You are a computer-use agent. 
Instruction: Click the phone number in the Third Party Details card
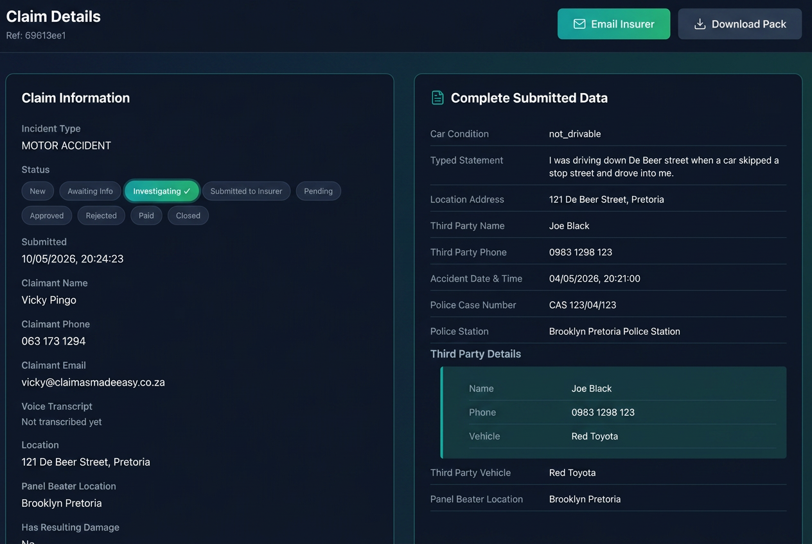point(603,412)
